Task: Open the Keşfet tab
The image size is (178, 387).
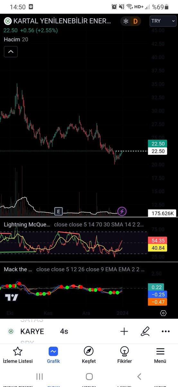Action: (89, 355)
